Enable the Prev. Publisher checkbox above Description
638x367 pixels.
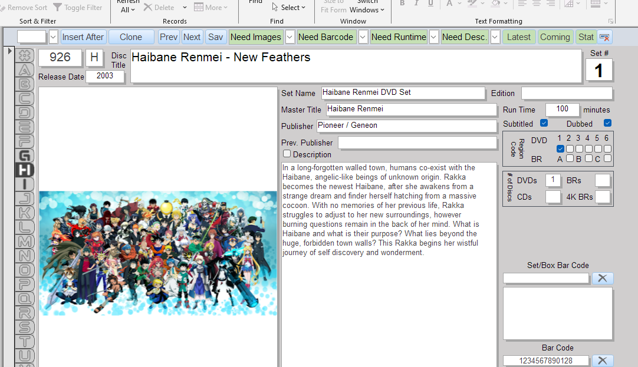287,154
